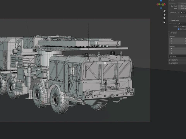Click the dim red gizmo circle on left
The image size is (186, 139).
[158, 4]
